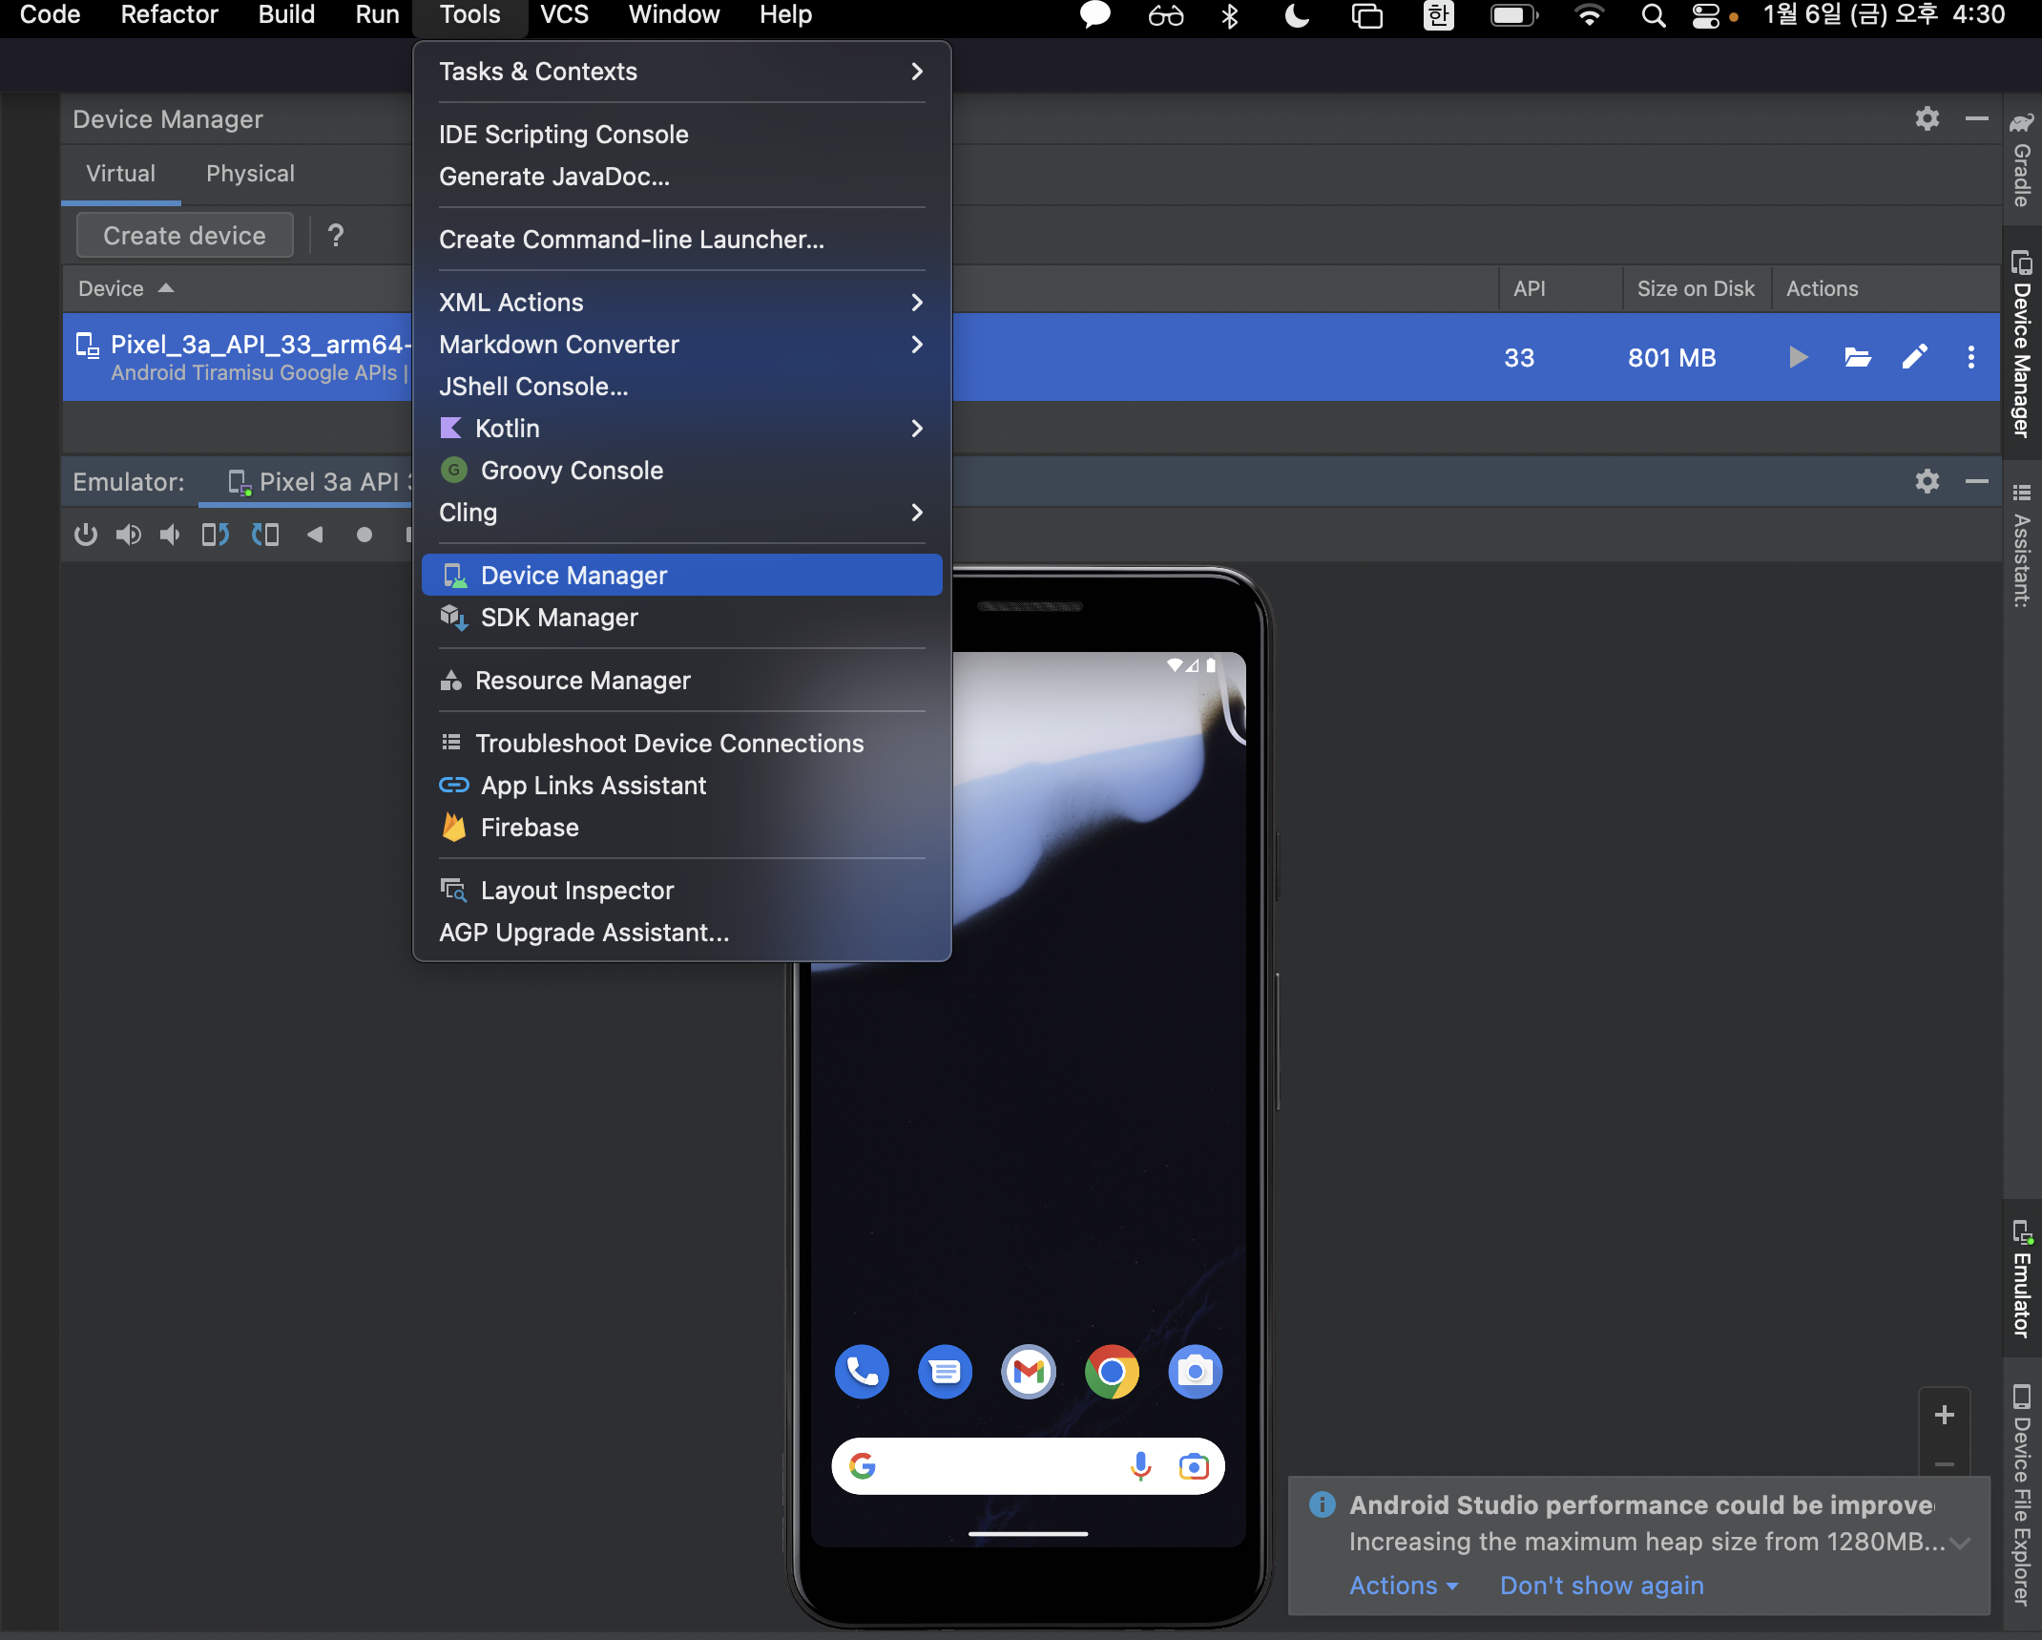Raise emulator volume with the louder icon
Image resolution: width=2042 pixels, height=1640 pixels.
128,535
